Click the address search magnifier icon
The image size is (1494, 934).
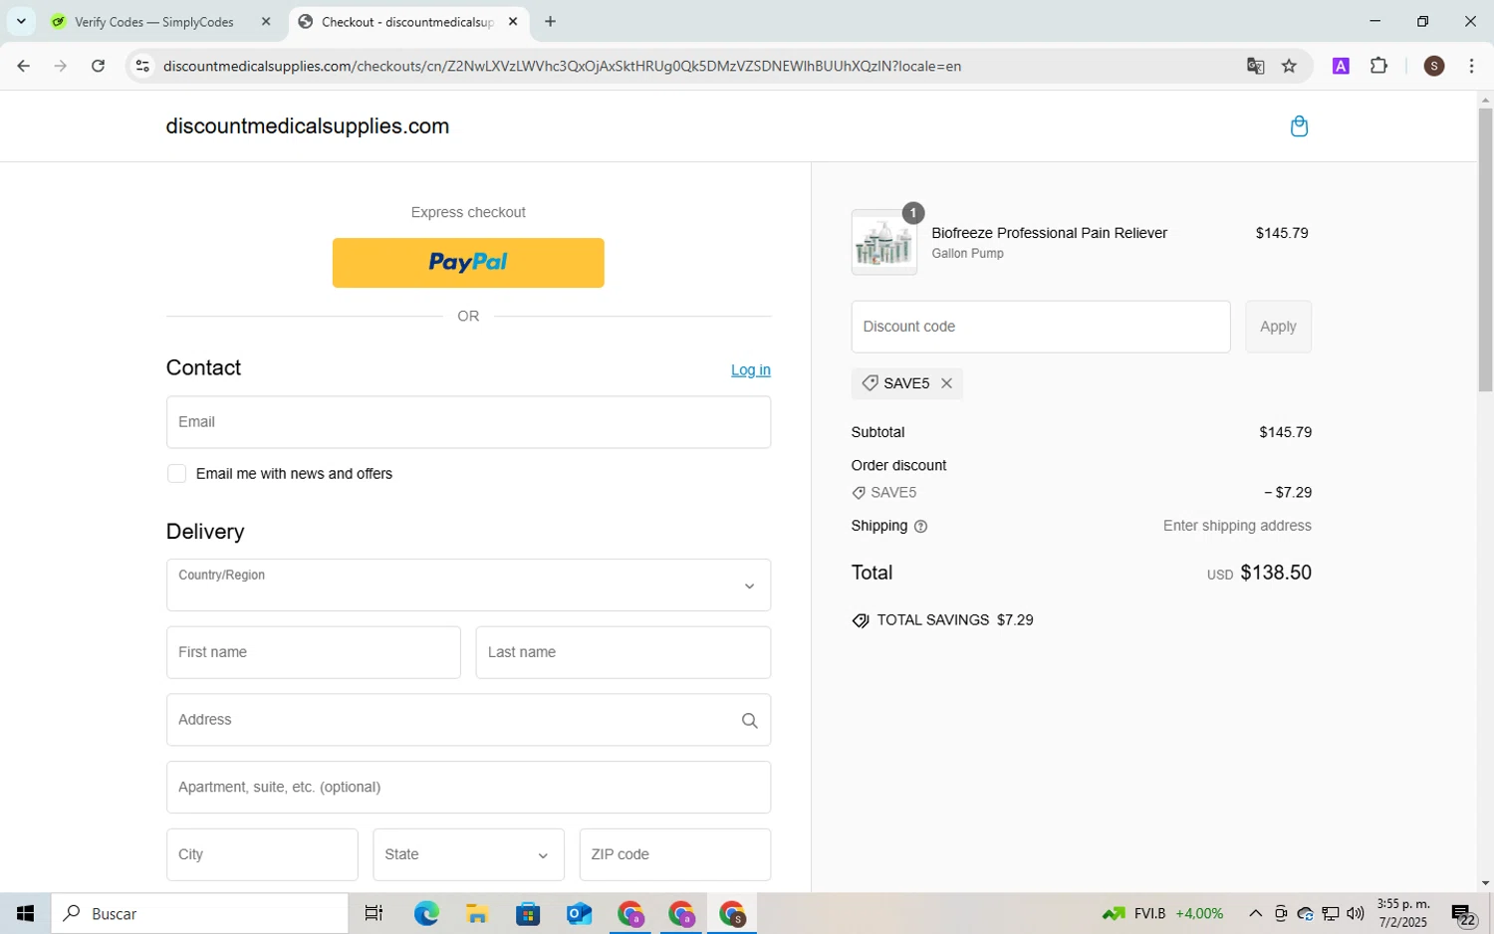coord(749,721)
